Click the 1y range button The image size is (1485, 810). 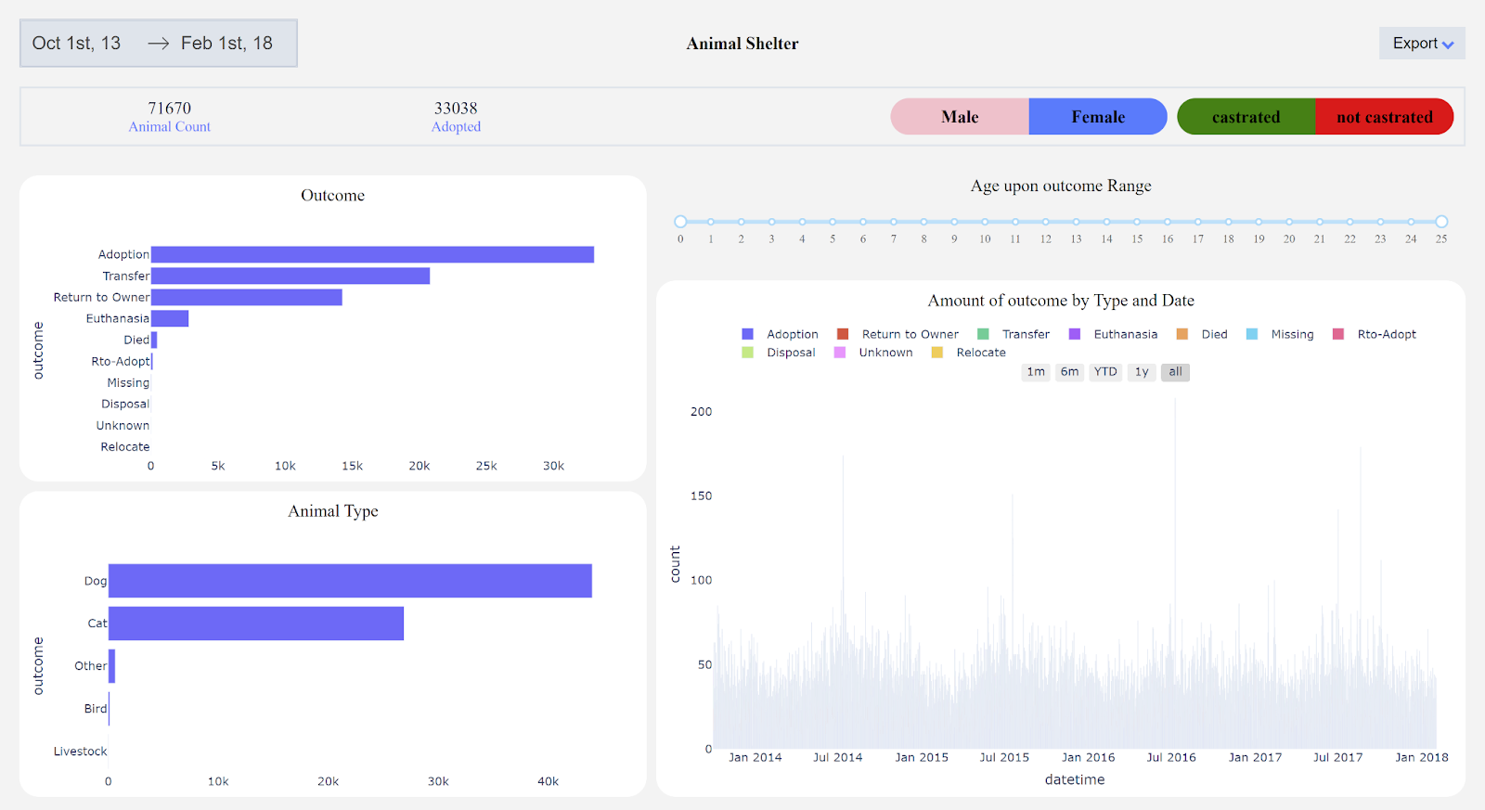pos(1142,372)
